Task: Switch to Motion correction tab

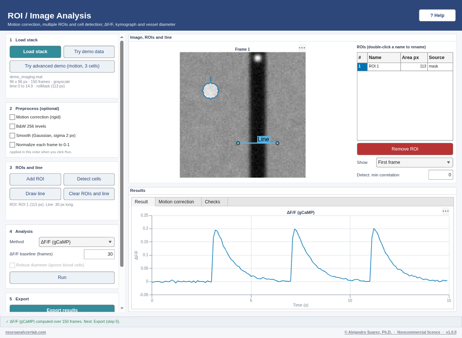Action: pos(178,202)
